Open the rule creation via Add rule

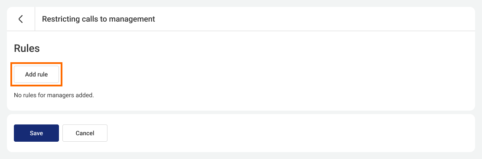pyautogui.click(x=36, y=74)
